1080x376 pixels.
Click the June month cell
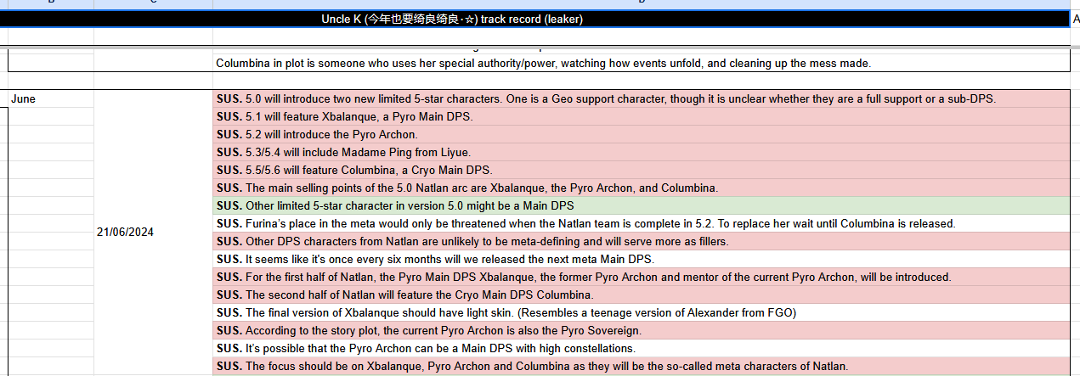(x=51, y=99)
